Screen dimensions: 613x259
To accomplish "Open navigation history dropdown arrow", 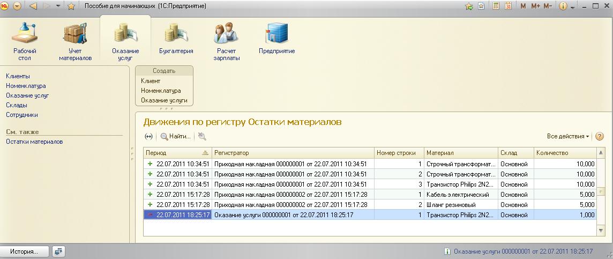I will point(58,6).
